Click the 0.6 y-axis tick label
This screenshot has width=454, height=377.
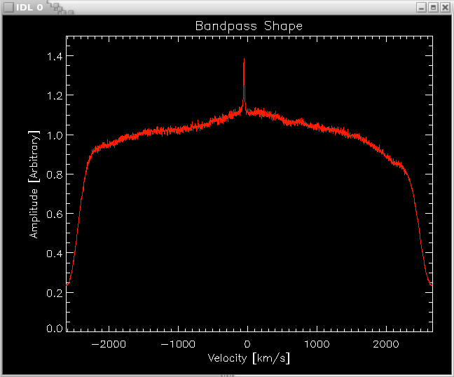coord(55,214)
